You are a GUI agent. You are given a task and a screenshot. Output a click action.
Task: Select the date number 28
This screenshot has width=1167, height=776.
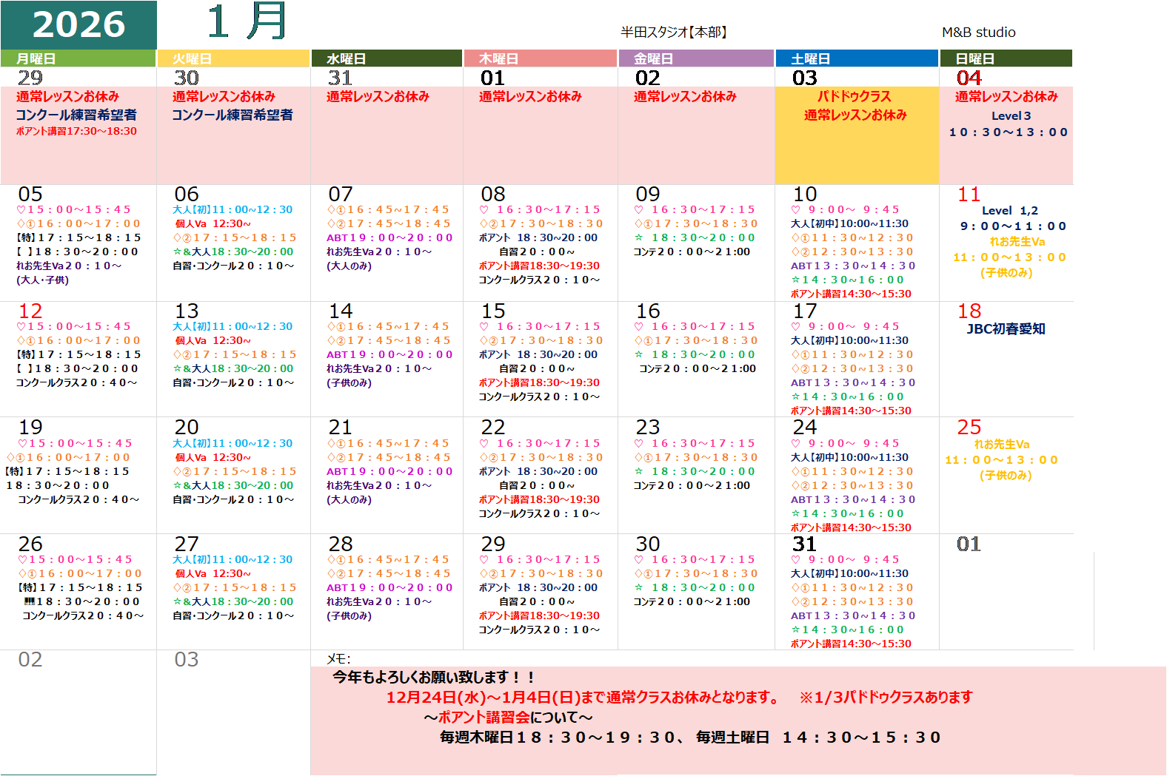[341, 544]
